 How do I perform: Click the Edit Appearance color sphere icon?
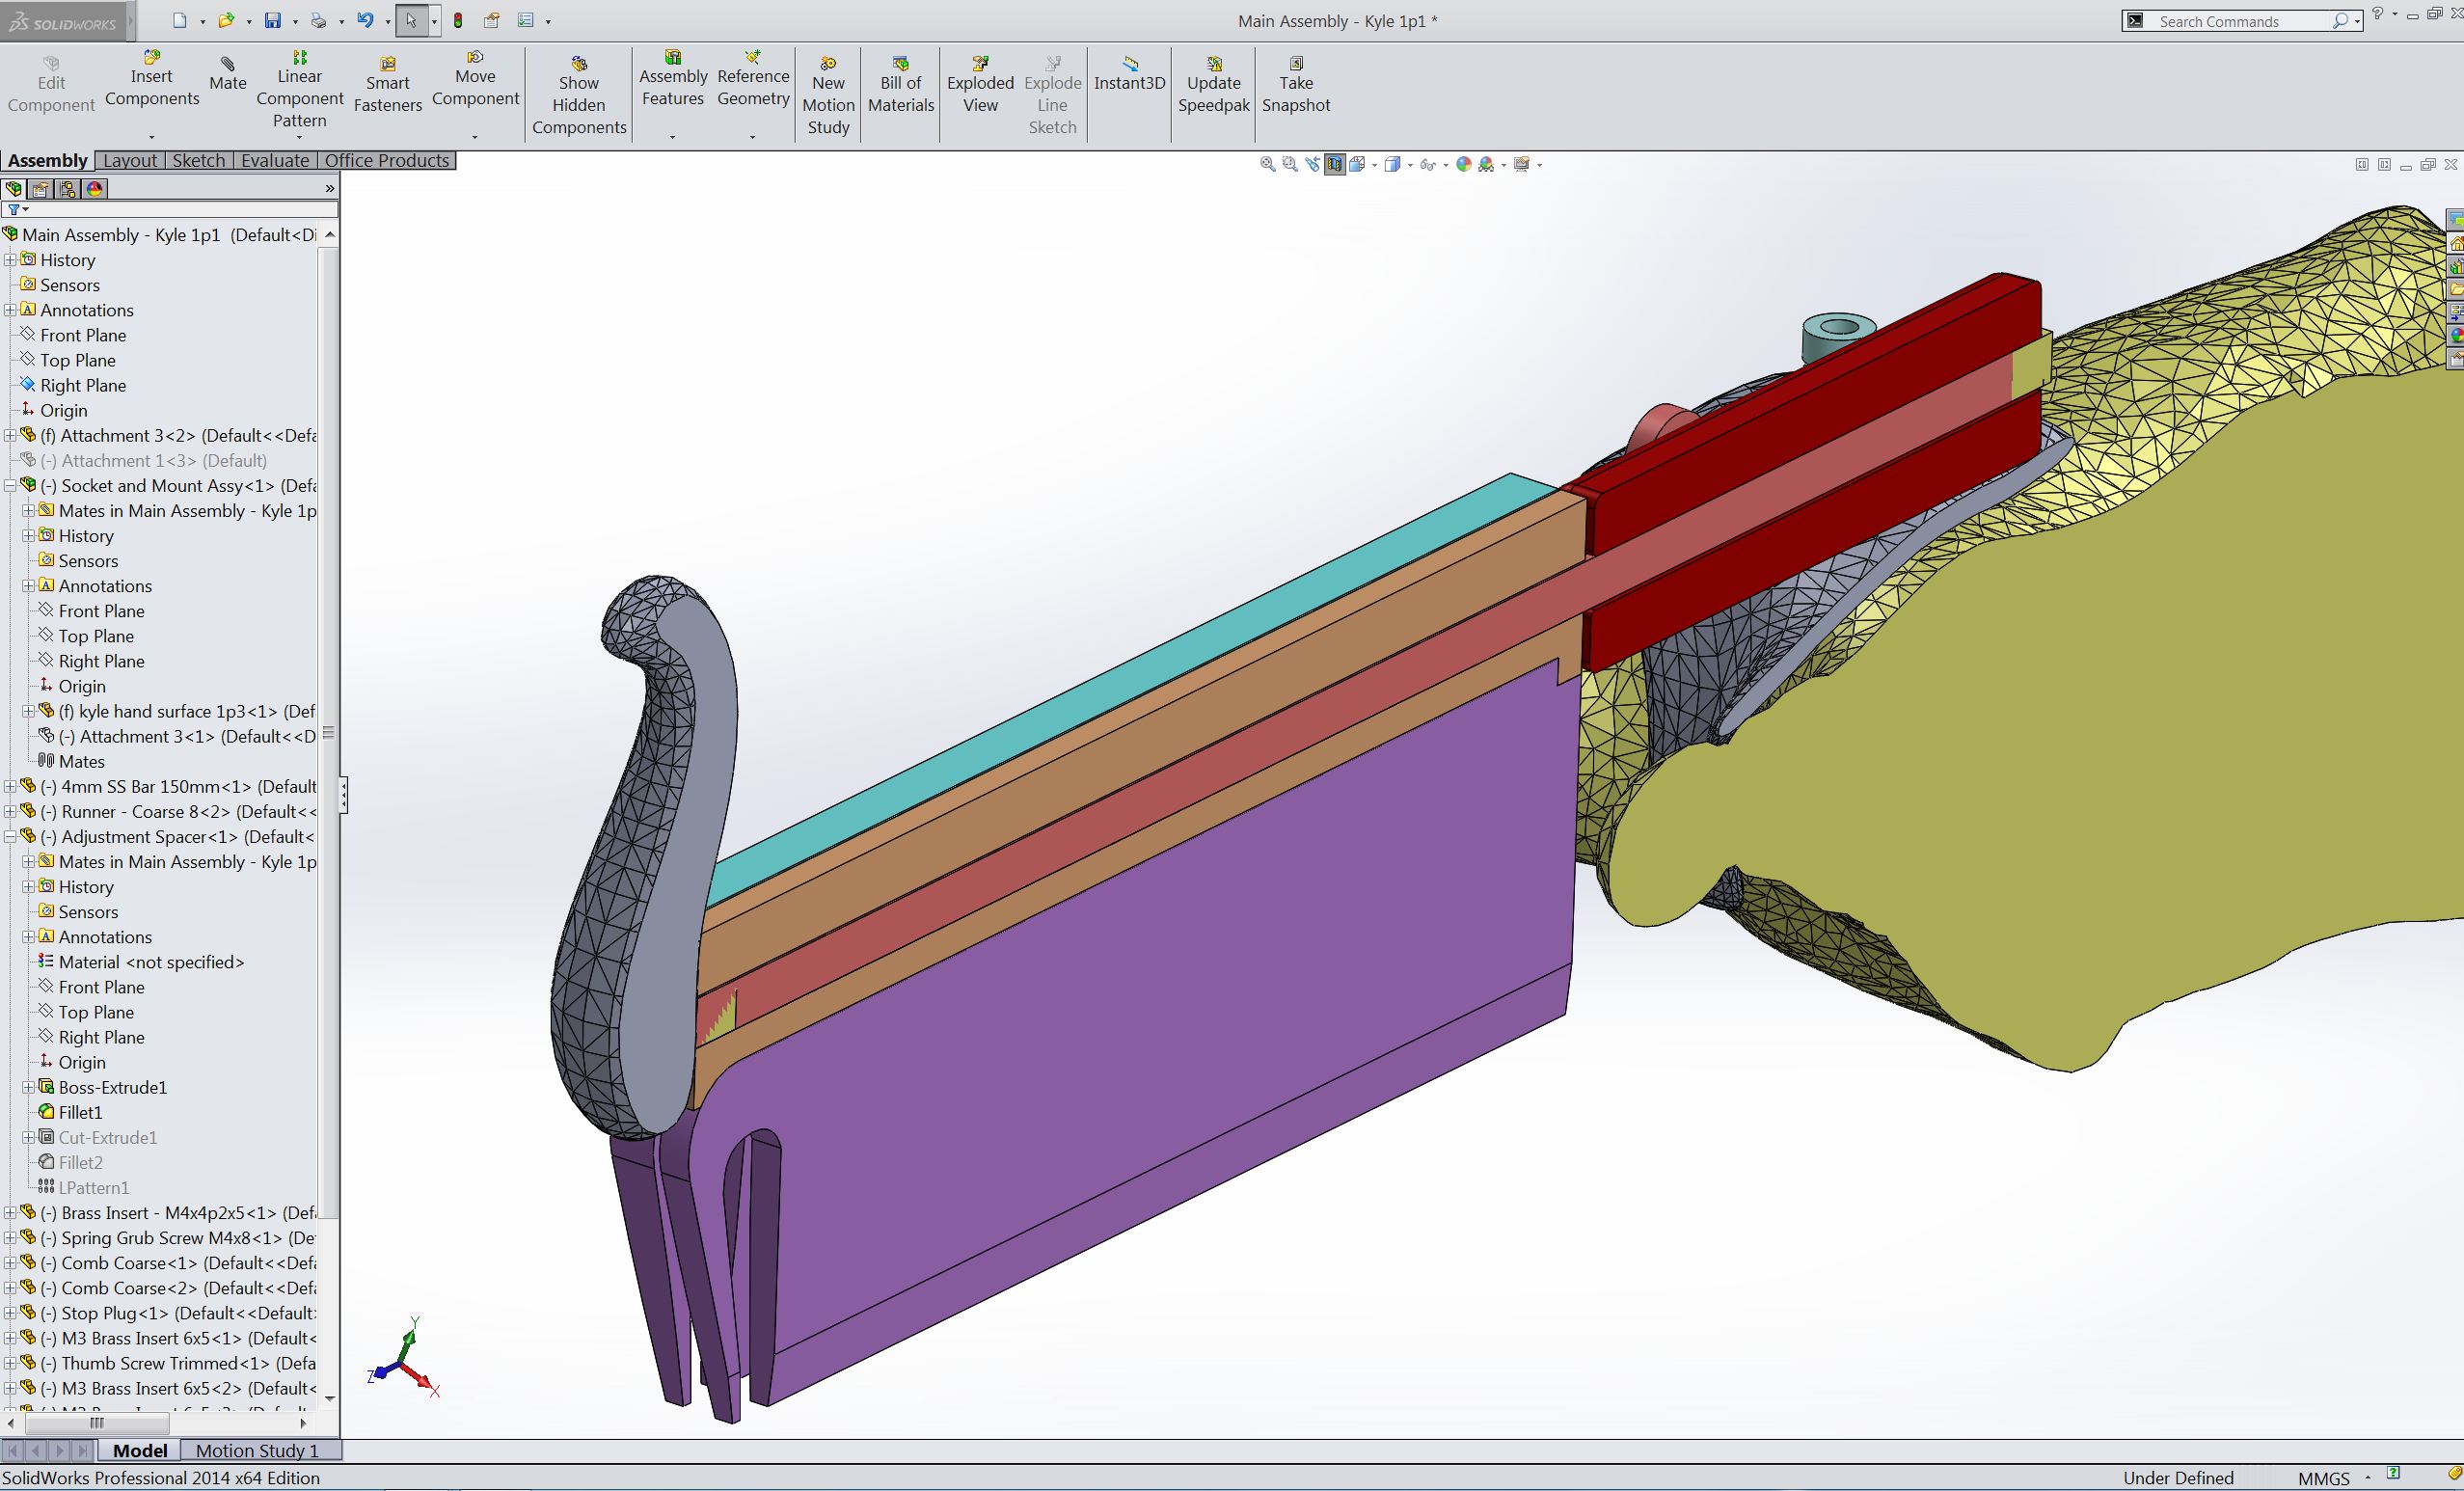click(1464, 165)
